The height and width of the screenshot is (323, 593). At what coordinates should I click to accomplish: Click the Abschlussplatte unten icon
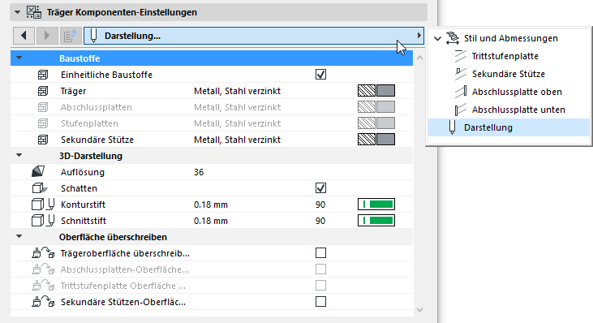461,110
